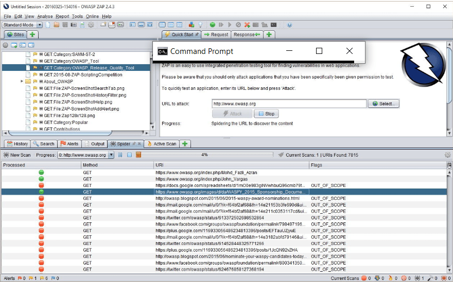
Task: Click the green Set Break on All Requests icon
Action: pos(212,25)
